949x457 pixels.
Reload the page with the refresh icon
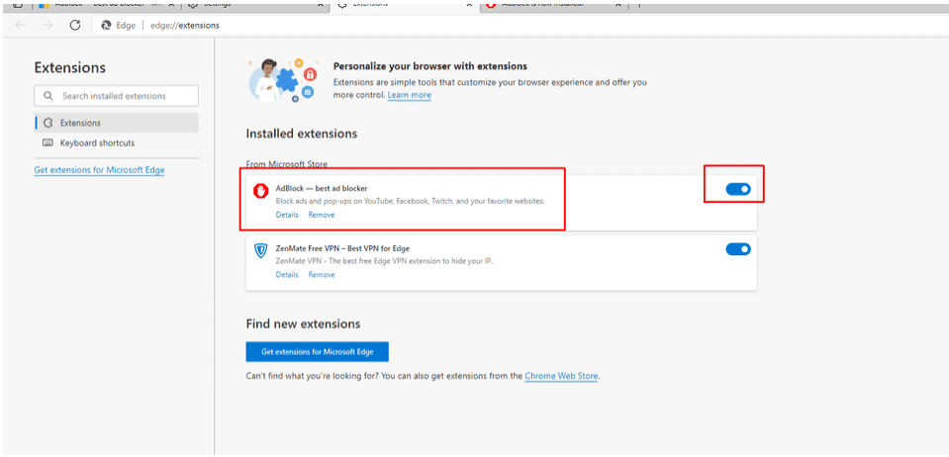tap(75, 25)
